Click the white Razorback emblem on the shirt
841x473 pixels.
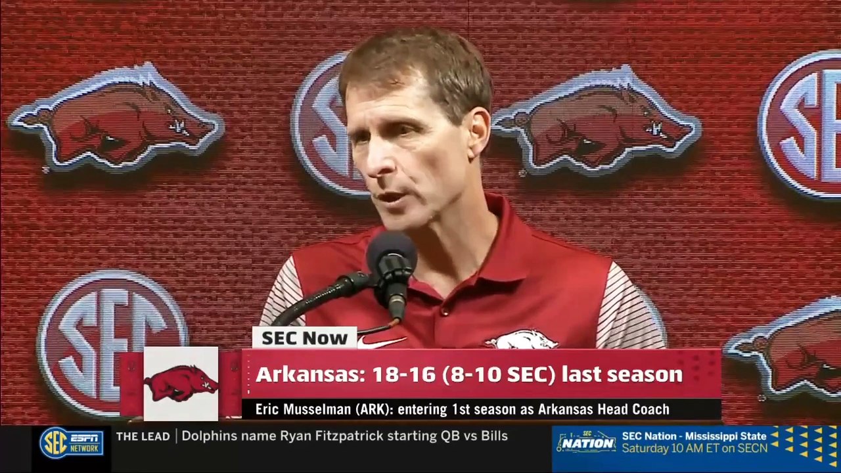522,339
